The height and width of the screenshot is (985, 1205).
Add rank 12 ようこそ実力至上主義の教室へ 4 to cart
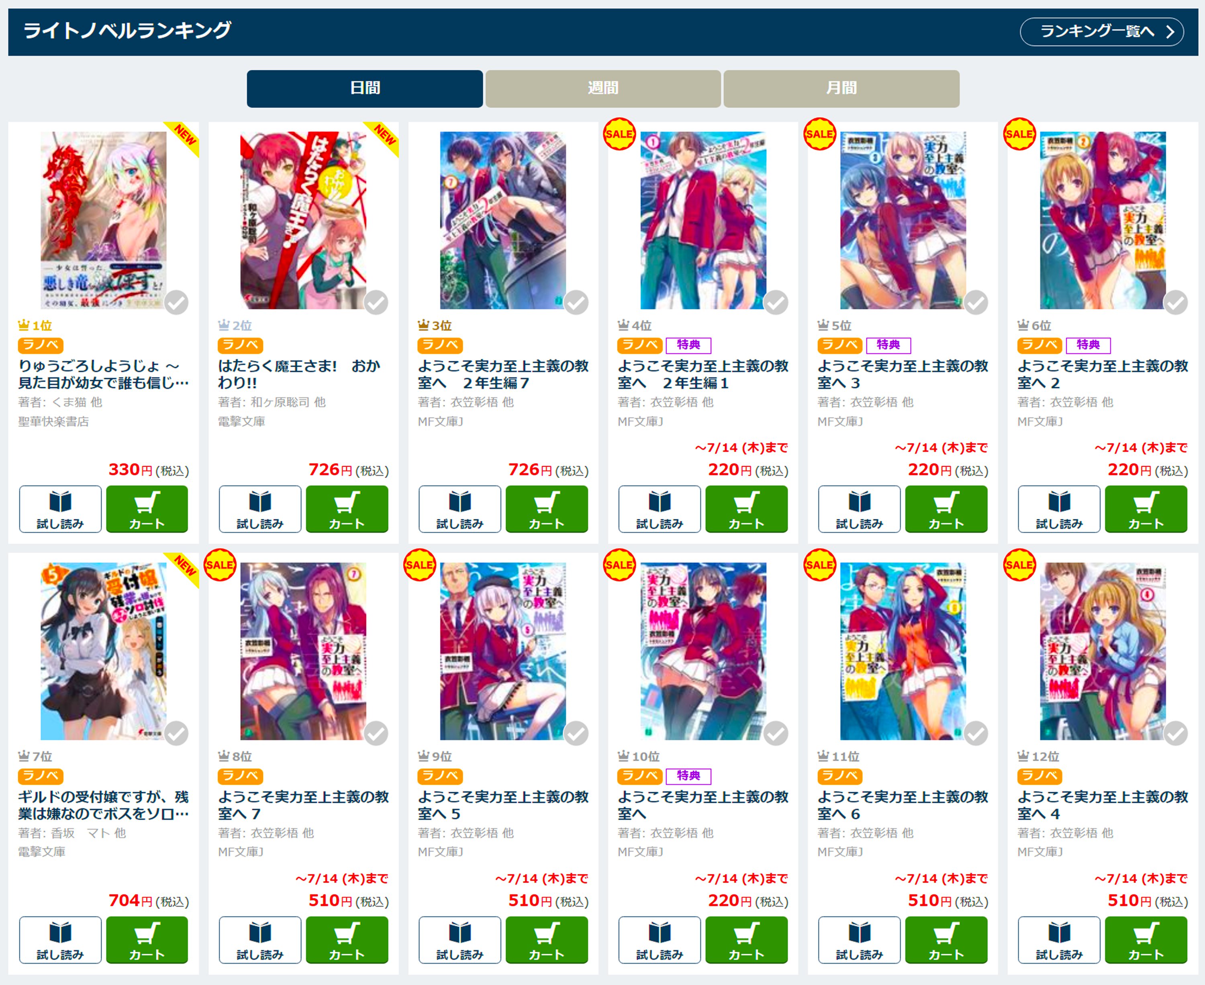[x=1146, y=940]
